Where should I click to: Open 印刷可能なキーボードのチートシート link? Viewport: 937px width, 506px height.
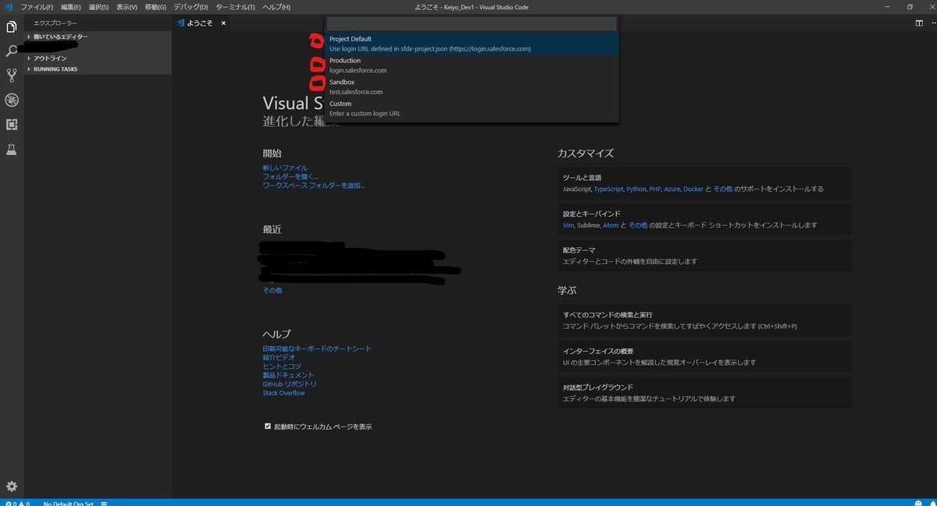coord(317,349)
